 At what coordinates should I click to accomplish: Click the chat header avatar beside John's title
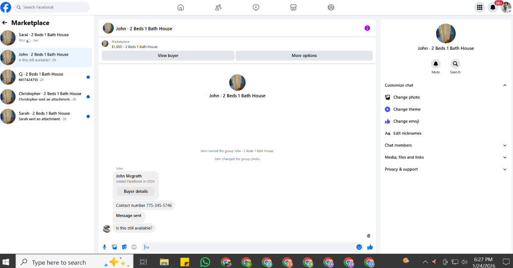(108, 28)
